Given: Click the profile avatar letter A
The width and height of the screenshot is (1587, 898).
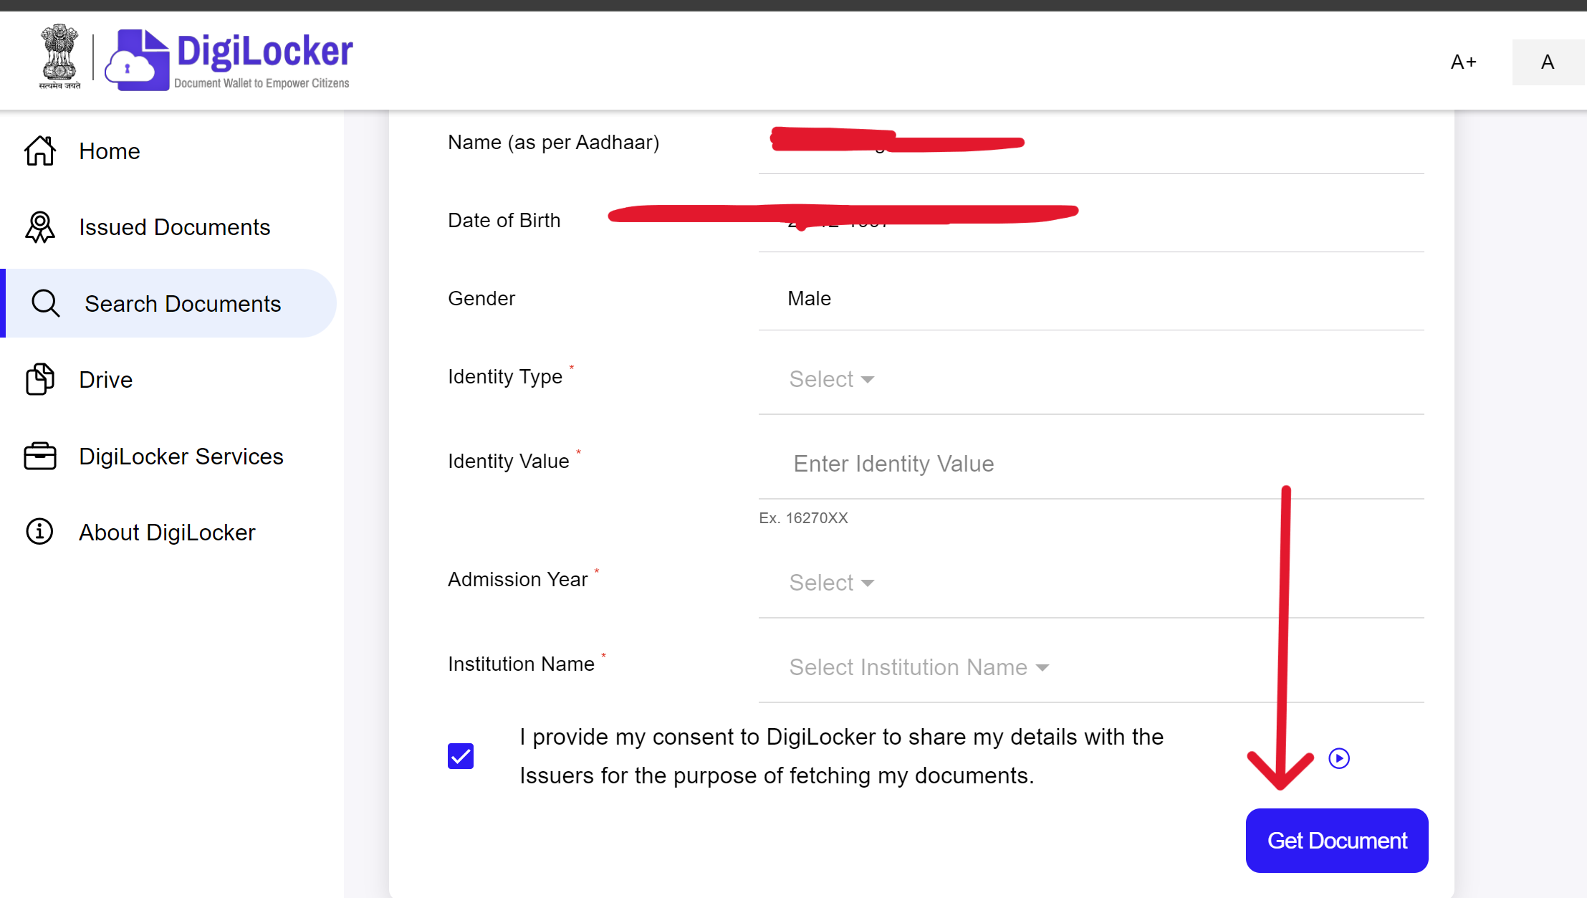Looking at the screenshot, I should [x=1547, y=62].
